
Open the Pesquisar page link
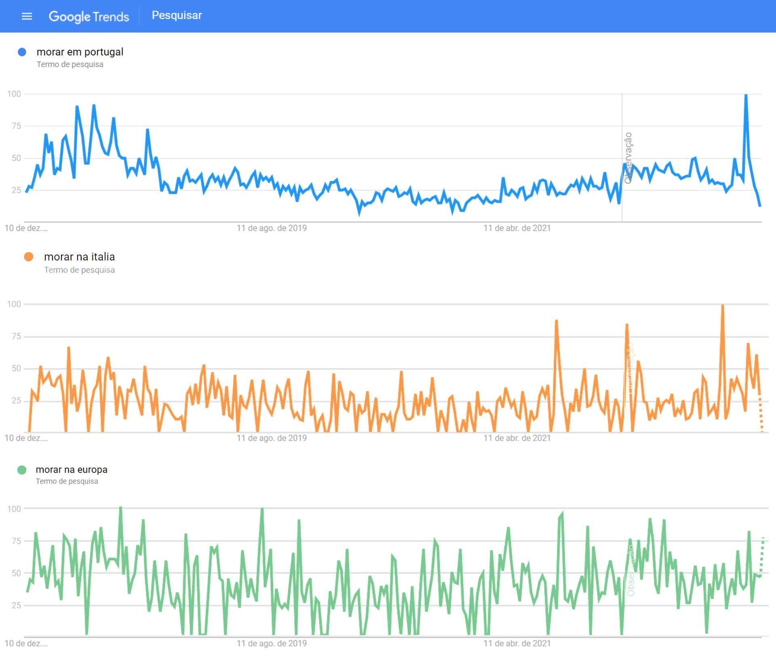pyautogui.click(x=177, y=15)
